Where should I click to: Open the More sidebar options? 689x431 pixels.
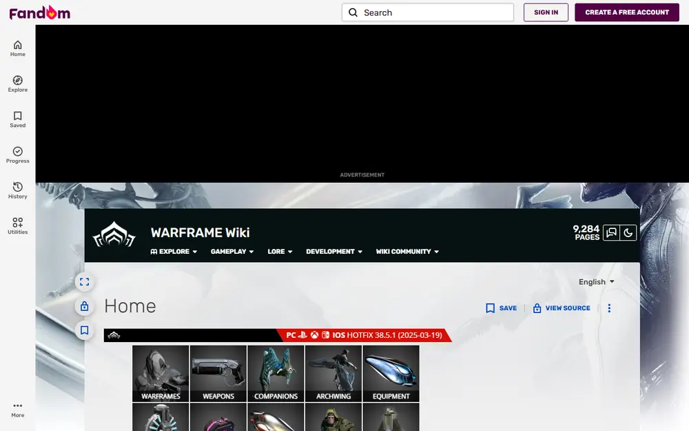18,410
